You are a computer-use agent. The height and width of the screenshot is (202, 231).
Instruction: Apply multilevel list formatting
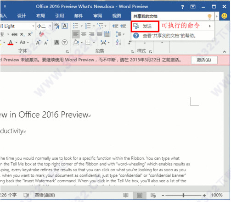(x=100, y=26)
